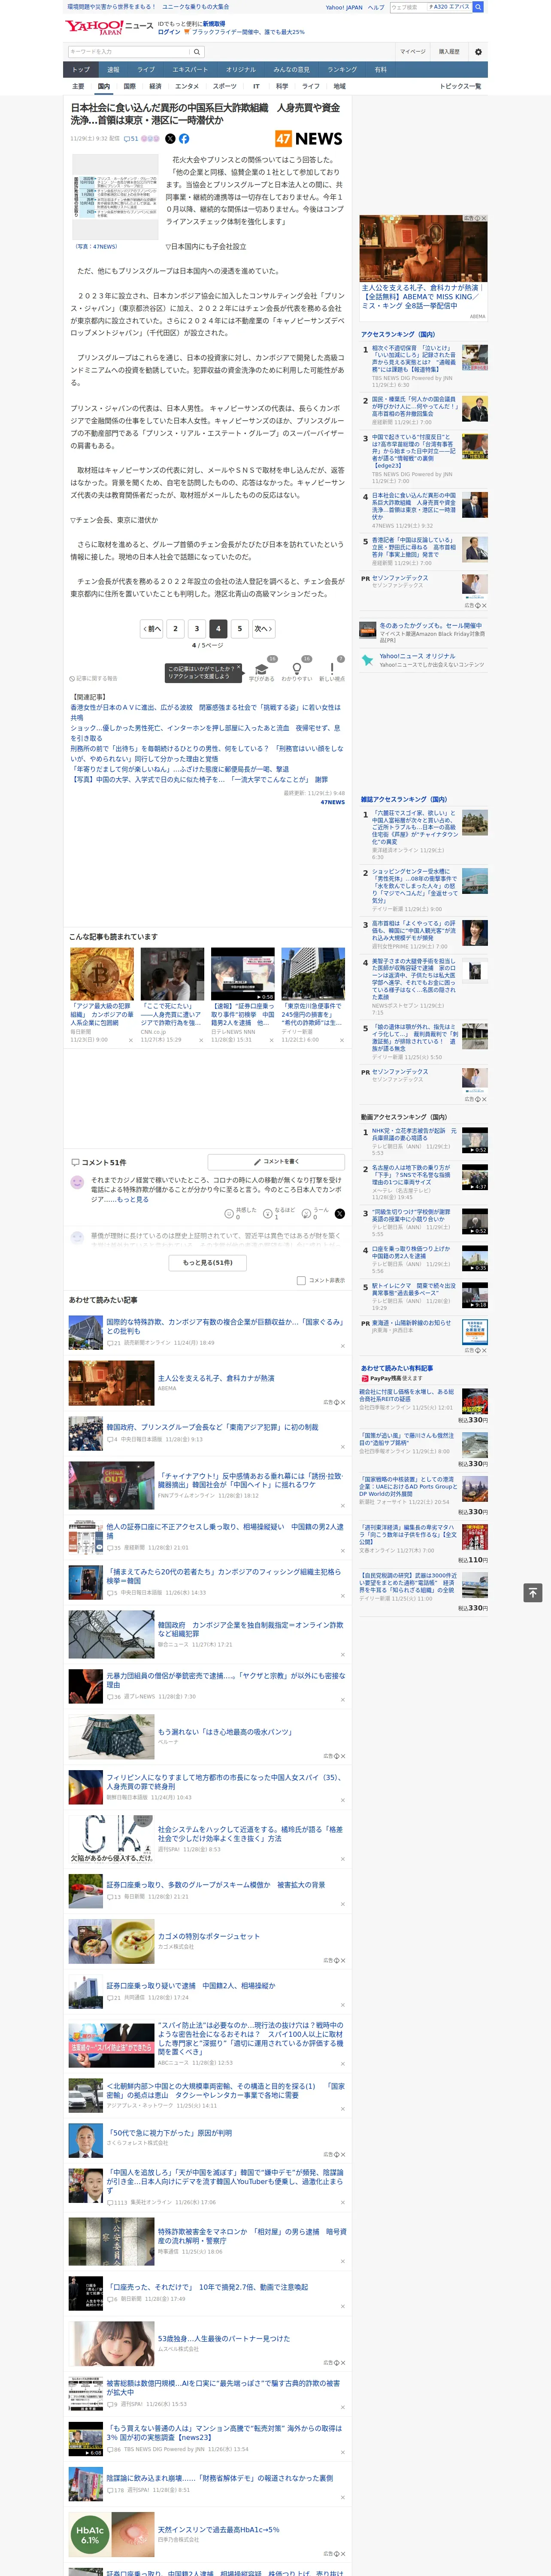551x2576 pixels.
Task: Open the 有料 tab
Action: click(380, 70)
